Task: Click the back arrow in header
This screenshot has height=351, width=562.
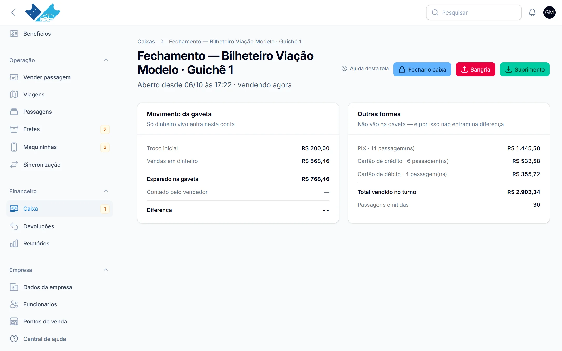Action: tap(14, 12)
